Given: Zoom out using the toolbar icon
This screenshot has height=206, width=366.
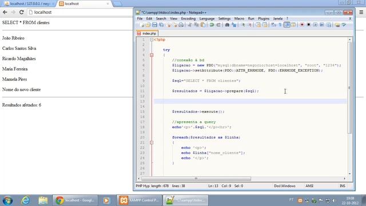Looking at the screenshot, I should (x=250, y=25).
